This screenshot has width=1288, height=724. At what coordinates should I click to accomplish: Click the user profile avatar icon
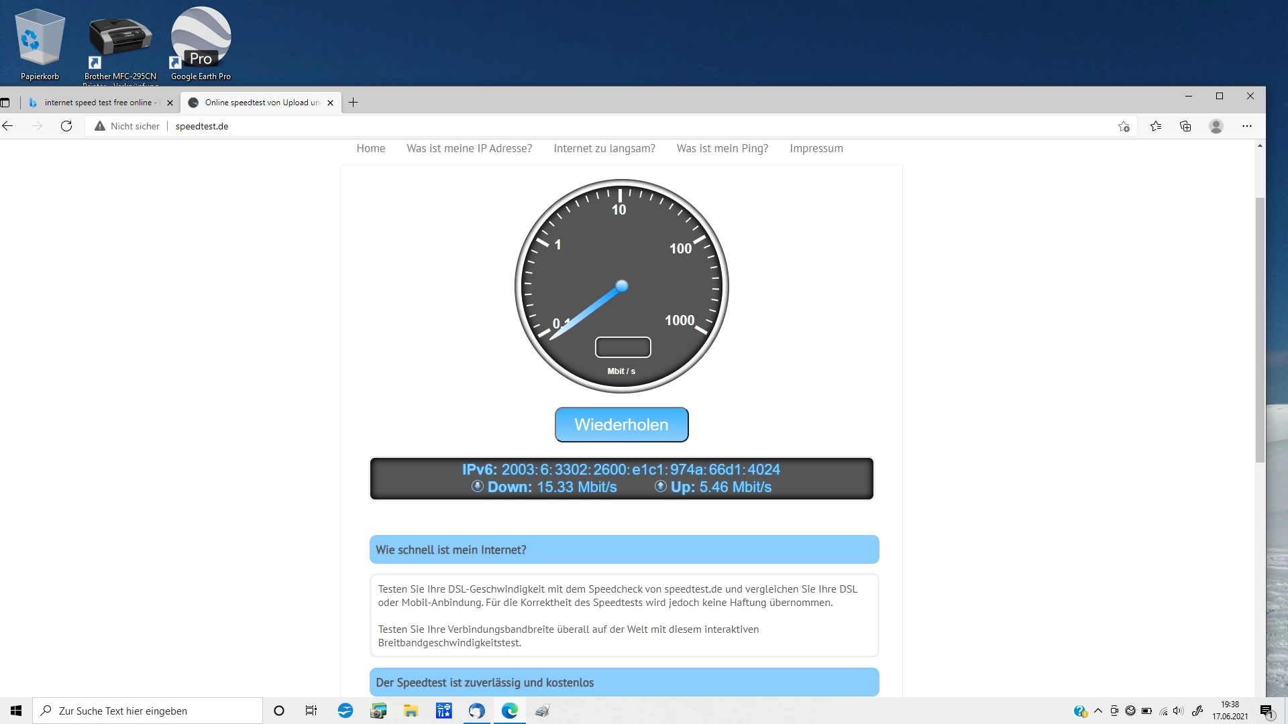1216,126
